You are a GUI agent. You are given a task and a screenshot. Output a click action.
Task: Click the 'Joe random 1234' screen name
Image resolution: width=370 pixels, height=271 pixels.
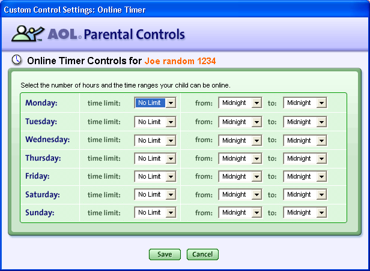(180, 61)
